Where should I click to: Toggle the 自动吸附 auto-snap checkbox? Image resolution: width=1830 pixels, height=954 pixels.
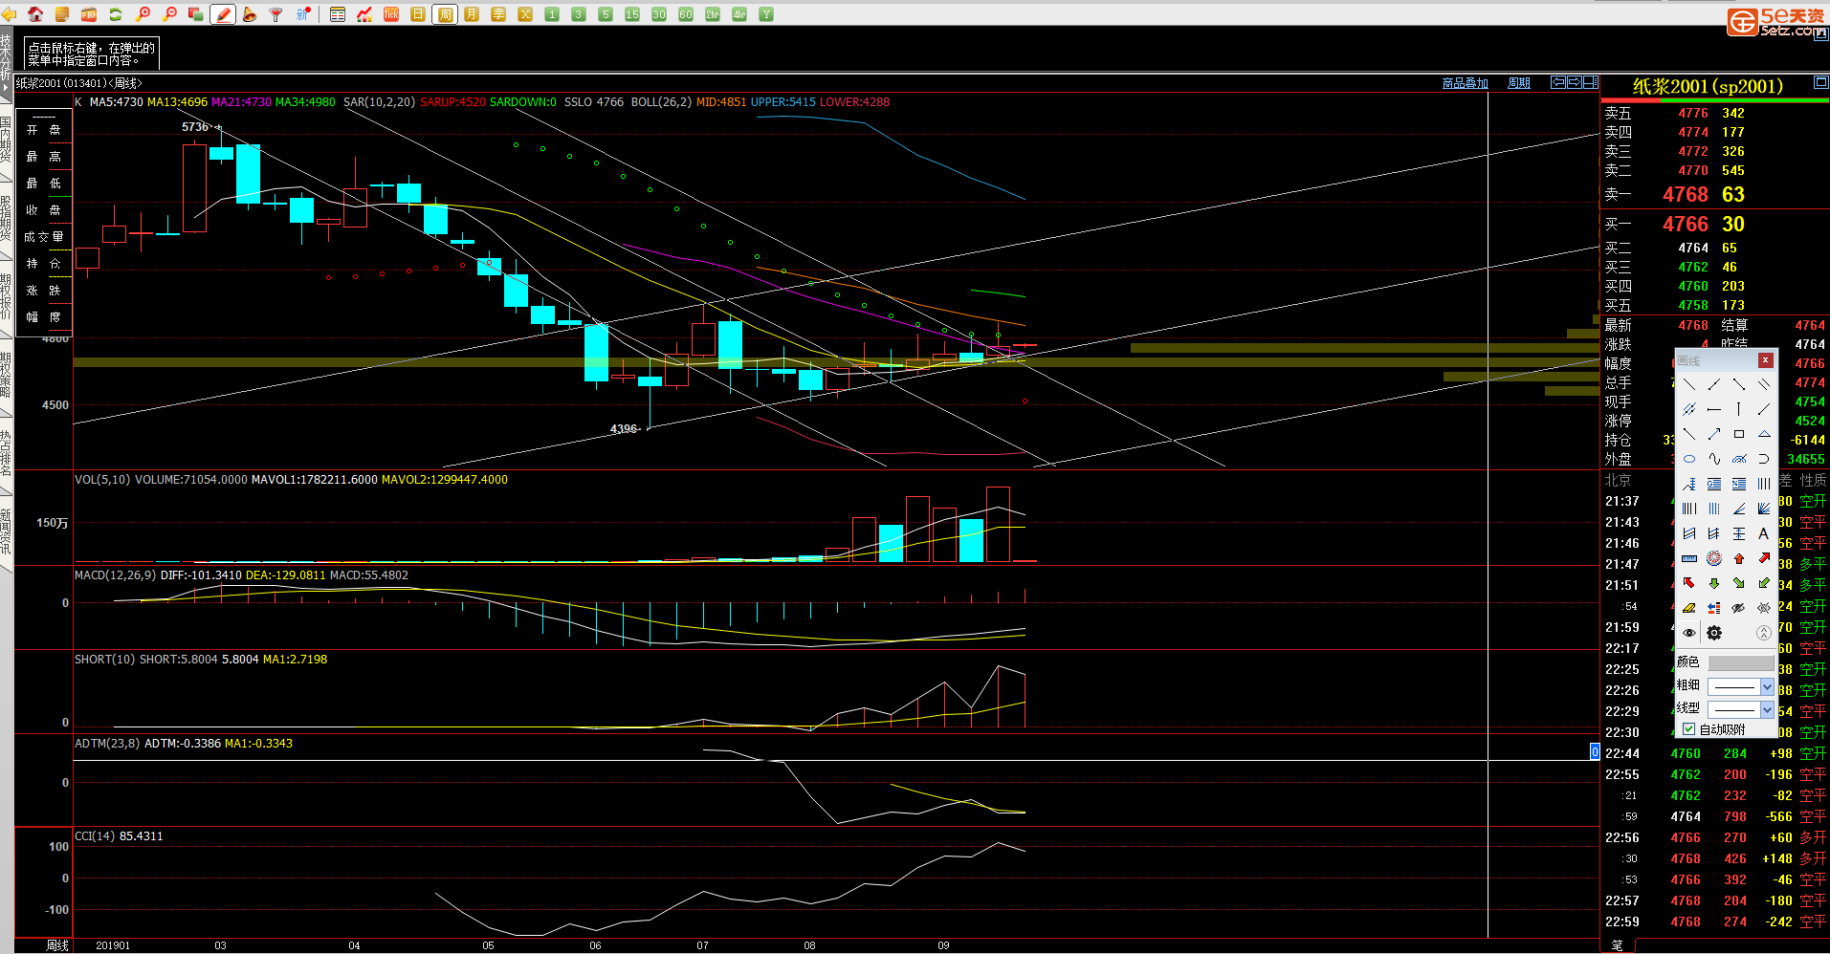pos(1689,729)
